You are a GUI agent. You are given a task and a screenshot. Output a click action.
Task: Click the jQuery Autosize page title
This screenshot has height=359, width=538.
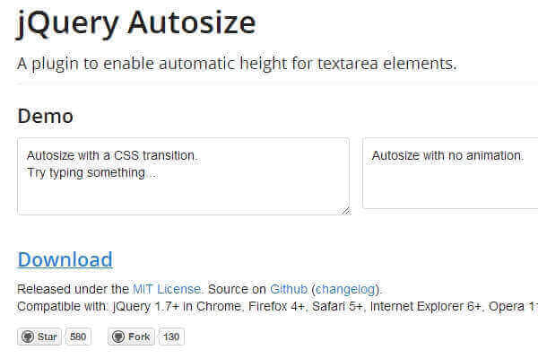tap(136, 22)
